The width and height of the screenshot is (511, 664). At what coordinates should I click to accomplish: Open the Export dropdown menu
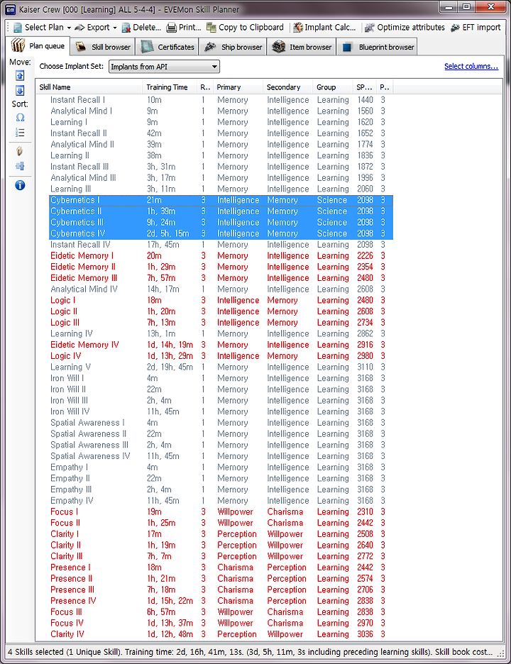click(95, 28)
